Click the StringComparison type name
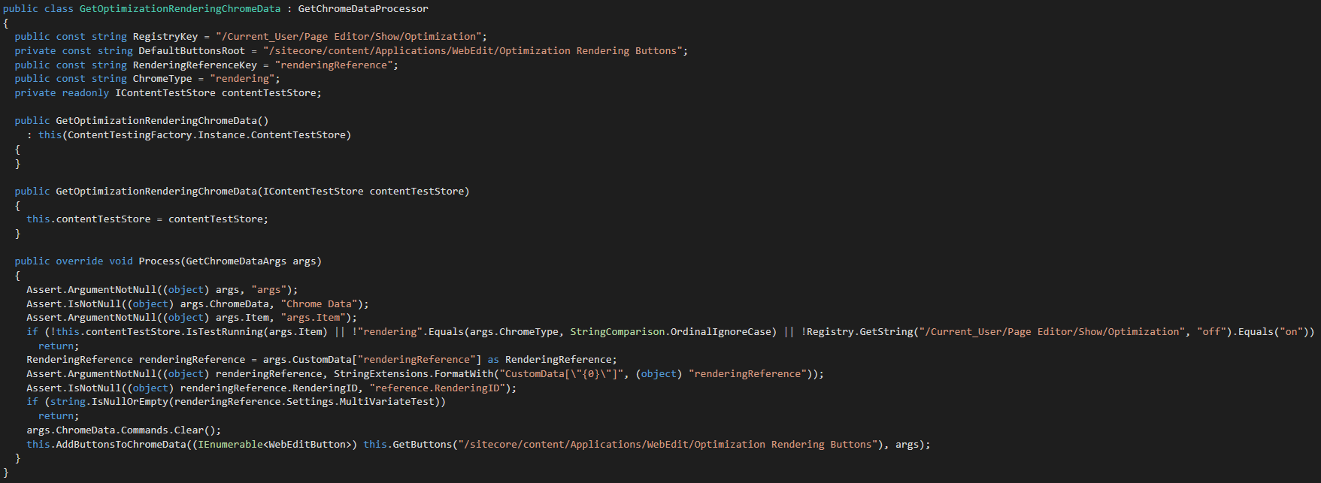 click(618, 332)
